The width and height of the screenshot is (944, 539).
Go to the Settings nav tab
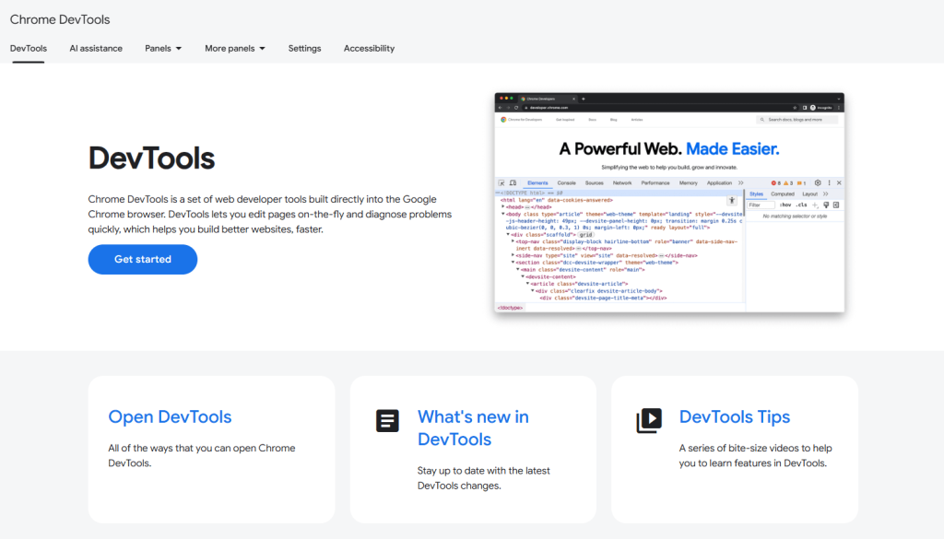tap(304, 48)
